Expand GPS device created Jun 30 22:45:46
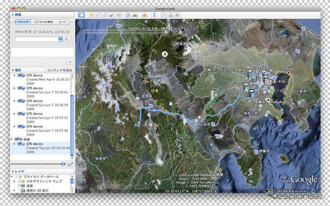 pyautogui.click(x=14, y=144)
